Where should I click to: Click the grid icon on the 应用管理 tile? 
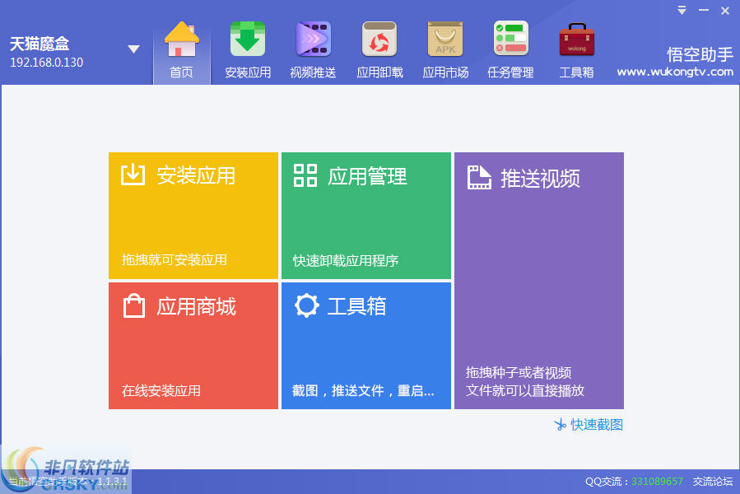click(305, 175)
